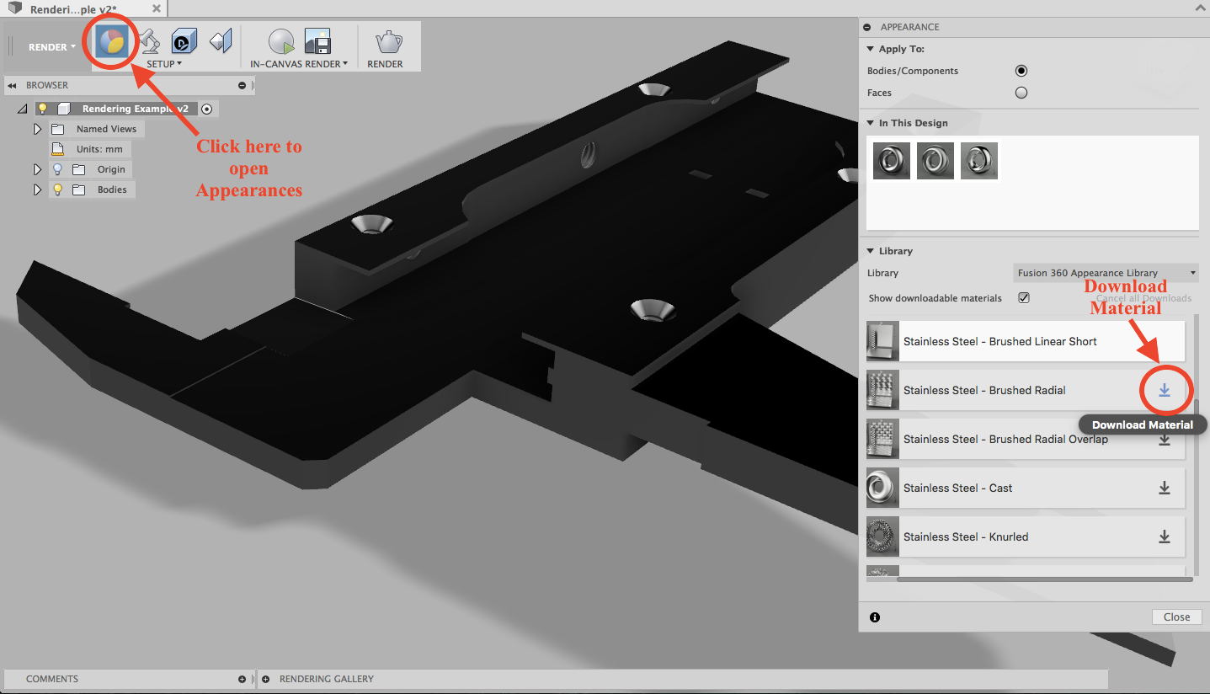Open the Appearance tool icon
The height and width of the screenshot is (694, 1210).
pos(110,40)
